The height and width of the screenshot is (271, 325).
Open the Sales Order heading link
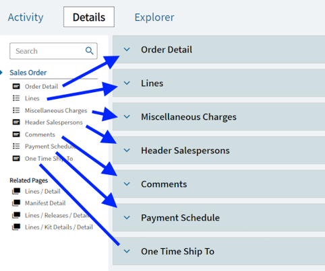point(28,73)
